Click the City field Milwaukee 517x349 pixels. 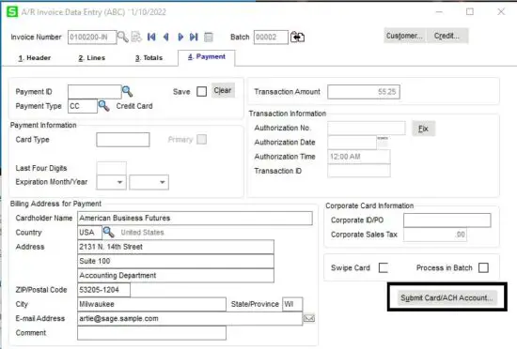click(151, 304)
